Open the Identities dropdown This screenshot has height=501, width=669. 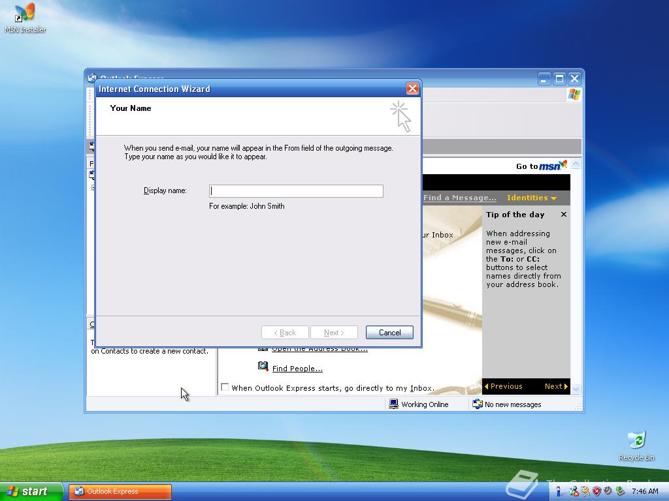532,198
